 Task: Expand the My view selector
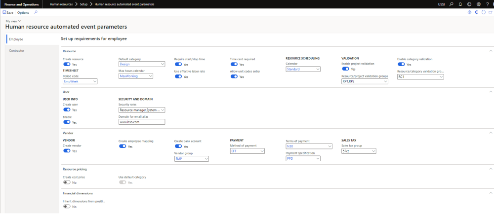click(14, 21)
